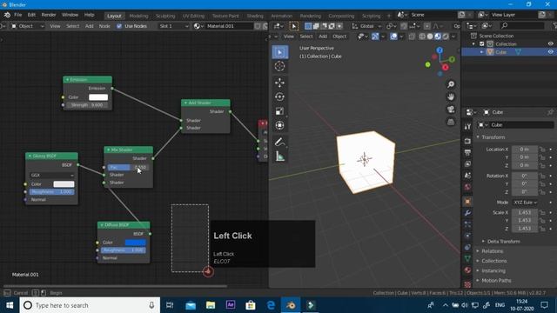557x313 pixels.
Task: Open the World properties tab
Action: point(467,187)
